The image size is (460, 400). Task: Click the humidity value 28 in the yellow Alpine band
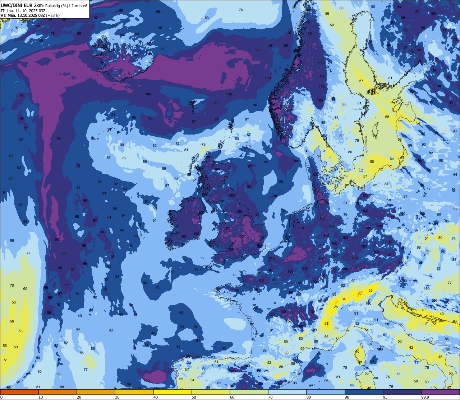tap(336, 307)
